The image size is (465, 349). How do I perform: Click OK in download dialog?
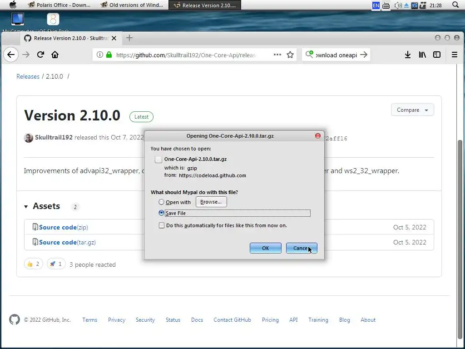coord(265,248)
